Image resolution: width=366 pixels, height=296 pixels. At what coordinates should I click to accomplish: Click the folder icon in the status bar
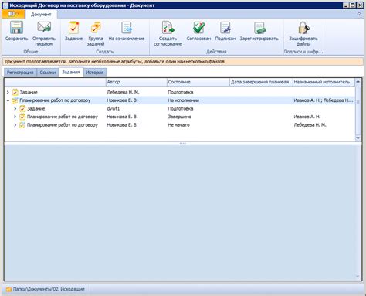tap(8, 289)
